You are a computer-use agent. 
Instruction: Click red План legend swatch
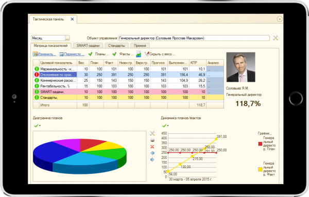coord(260,144)
